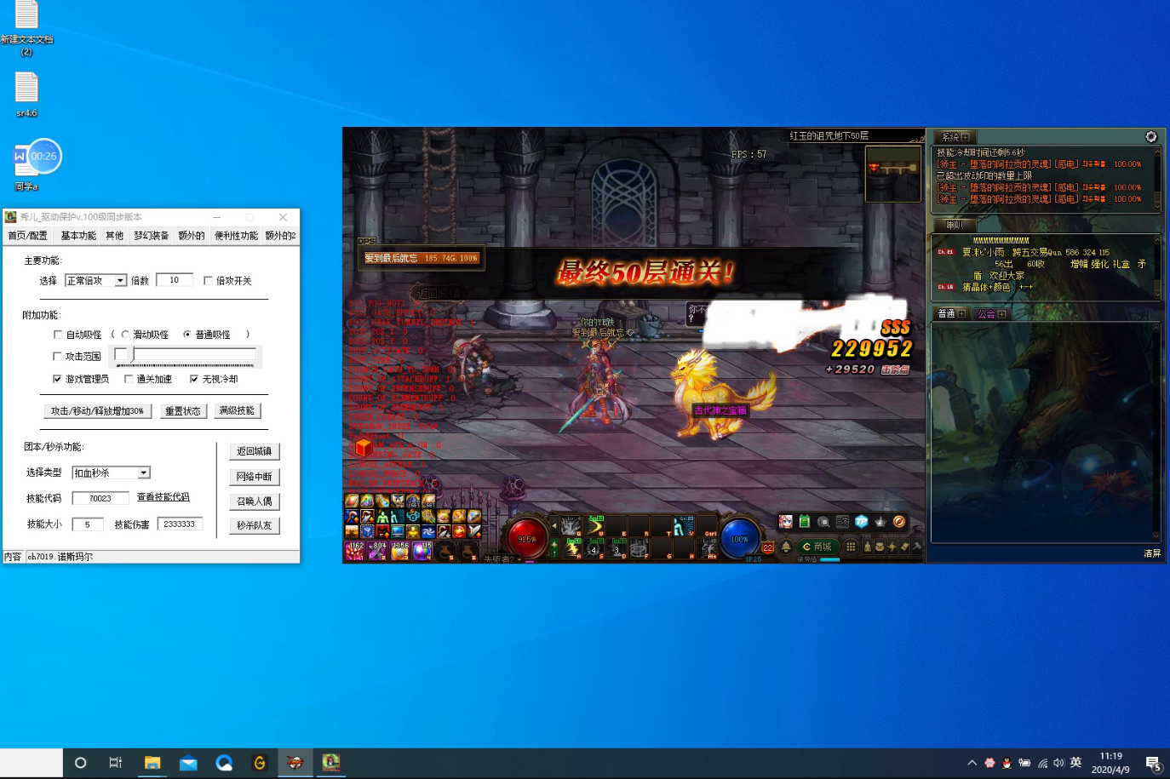1170x779 pixels.
Task: Click the 满级技能 button
Action: (237, 410)
